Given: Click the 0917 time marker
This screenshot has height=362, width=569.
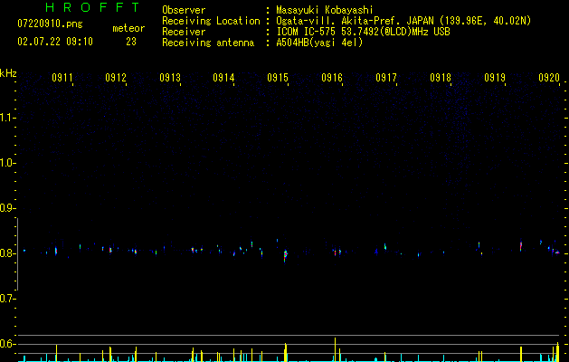Looking at the screenshot, I should click(x=386, y=77).
